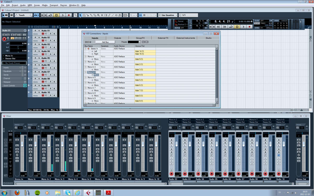This screenshot has width=314, height=196.
Task: Launch Firefox from the taskbar
Action: 17,193
